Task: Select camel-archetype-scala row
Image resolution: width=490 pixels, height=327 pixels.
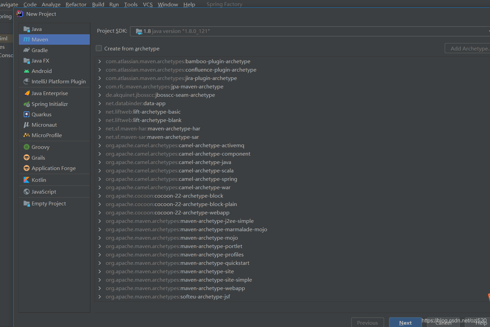Action: 292,171
